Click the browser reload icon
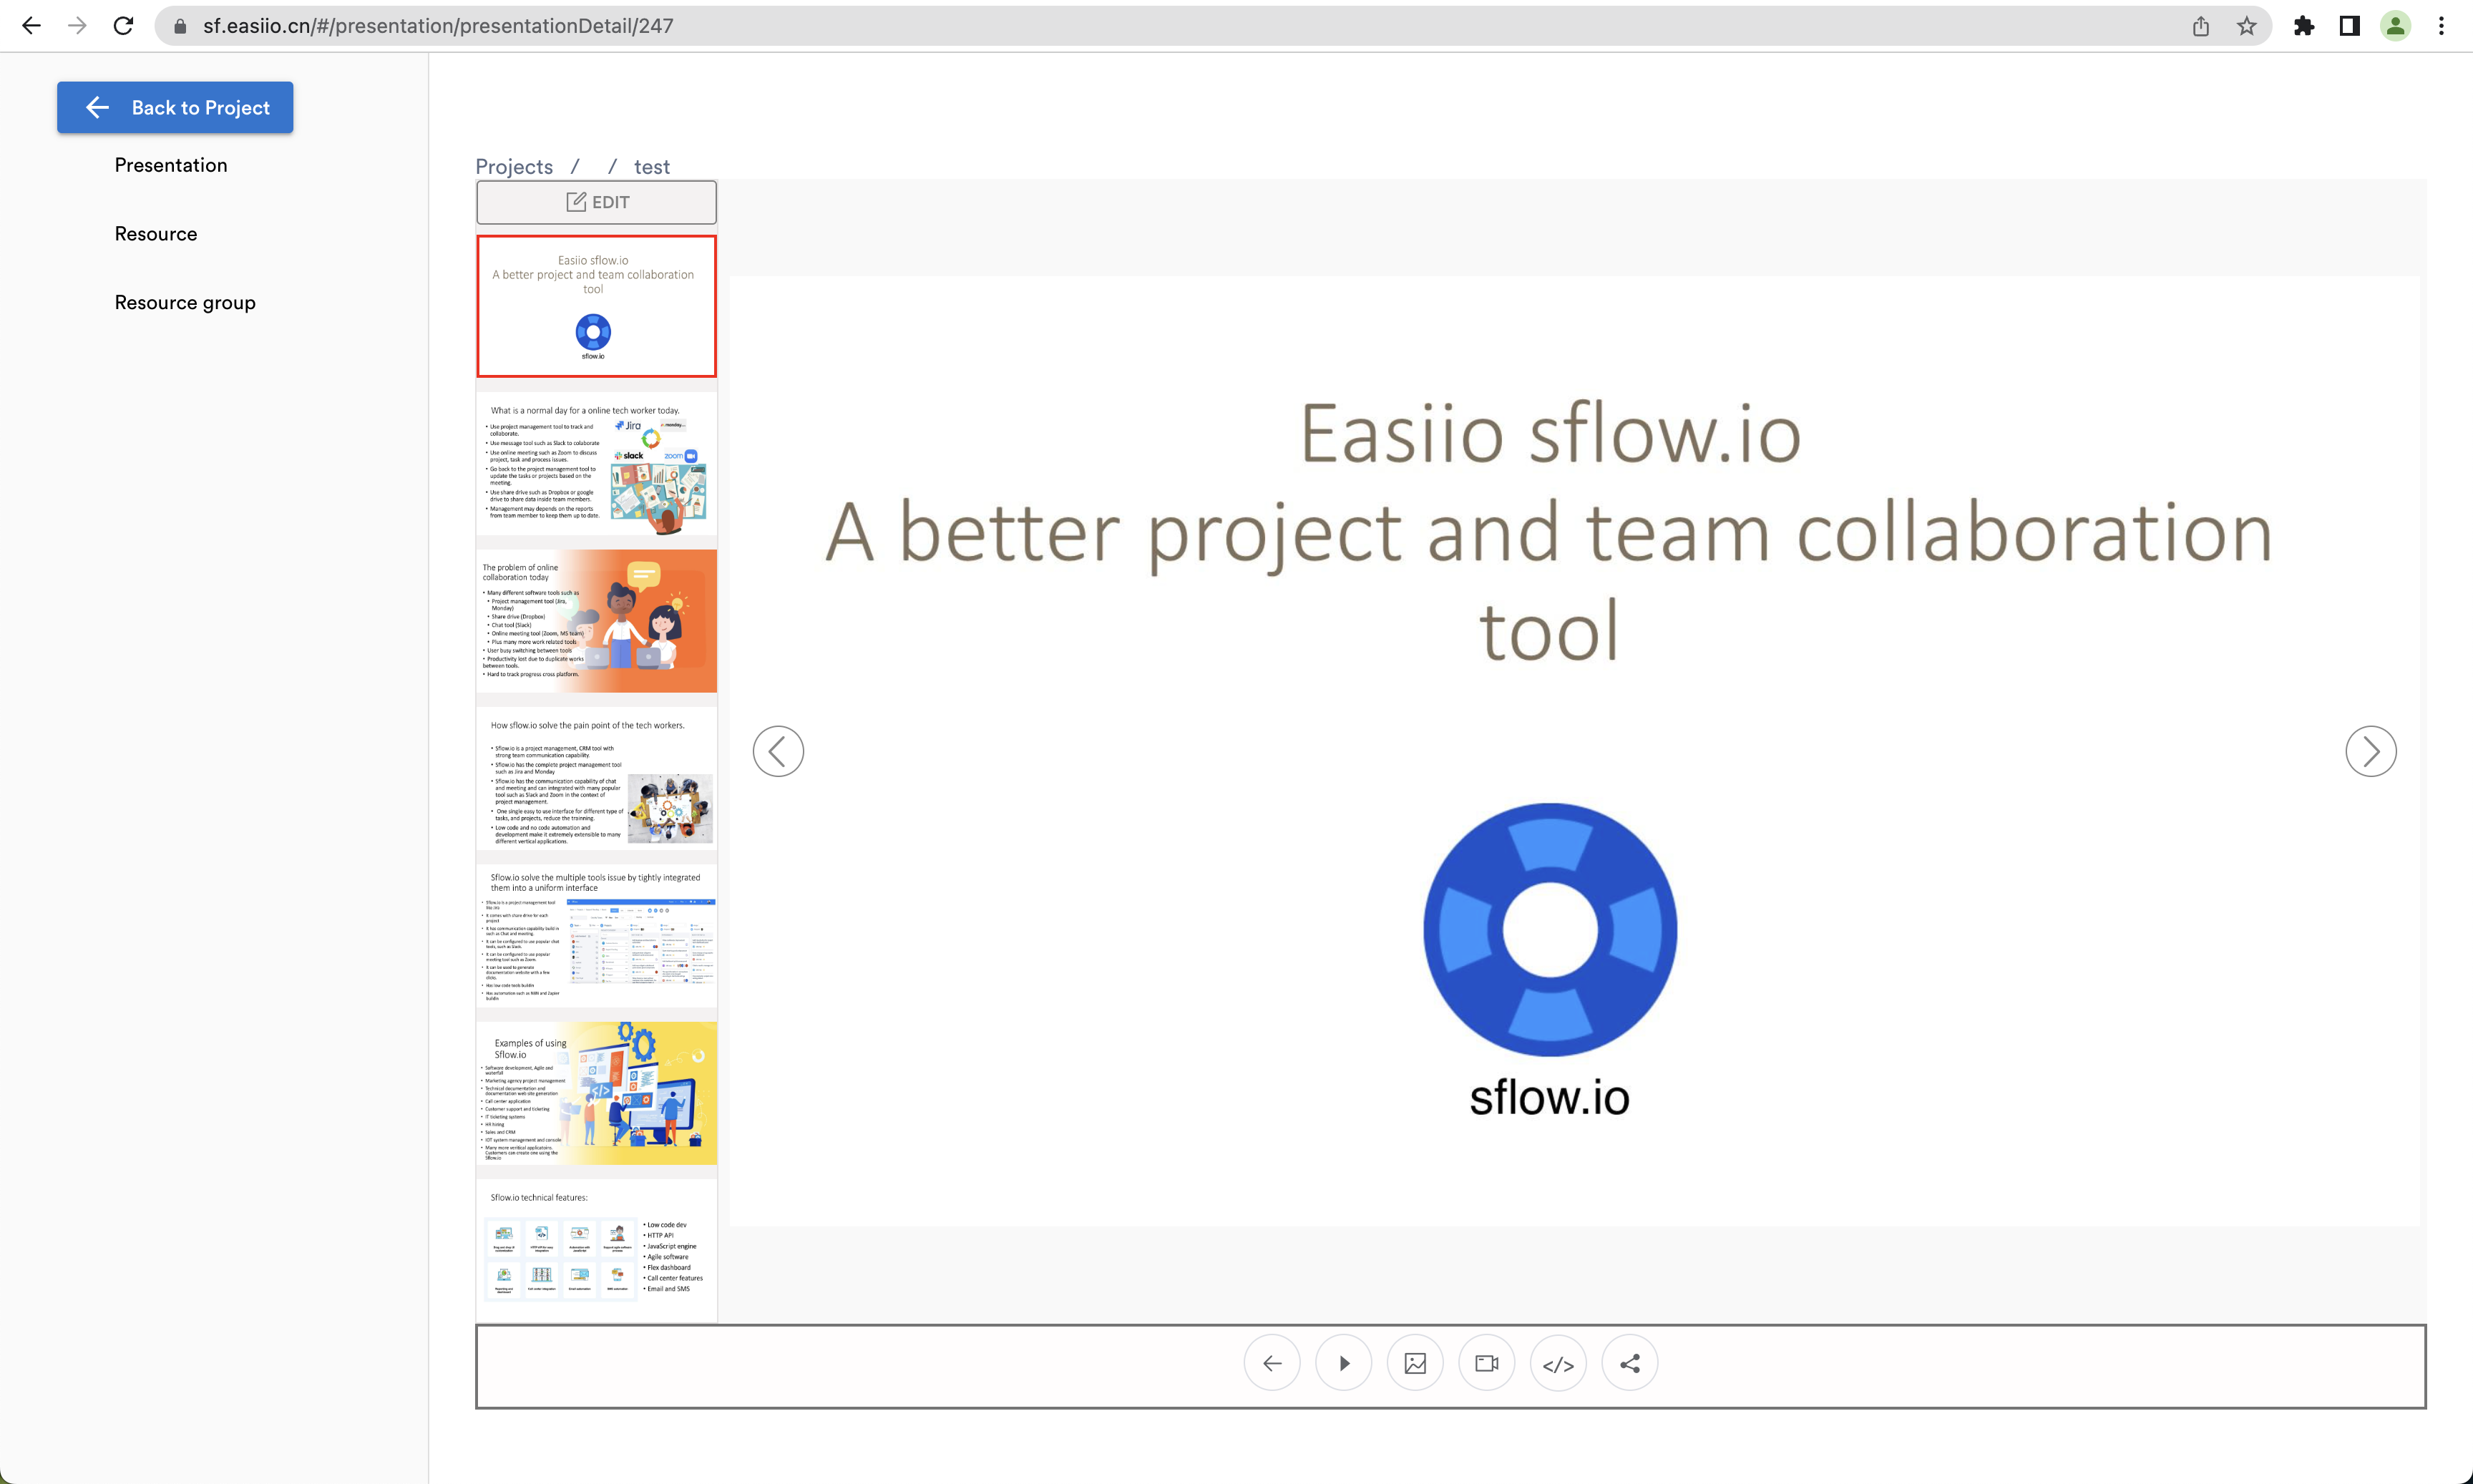Viewport: 2473px width, 1484px height. [x=123, y=26]
